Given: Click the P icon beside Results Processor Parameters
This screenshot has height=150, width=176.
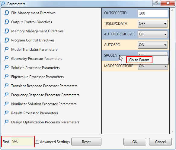Looking at the screenshot, I should (x=7, y=113).
